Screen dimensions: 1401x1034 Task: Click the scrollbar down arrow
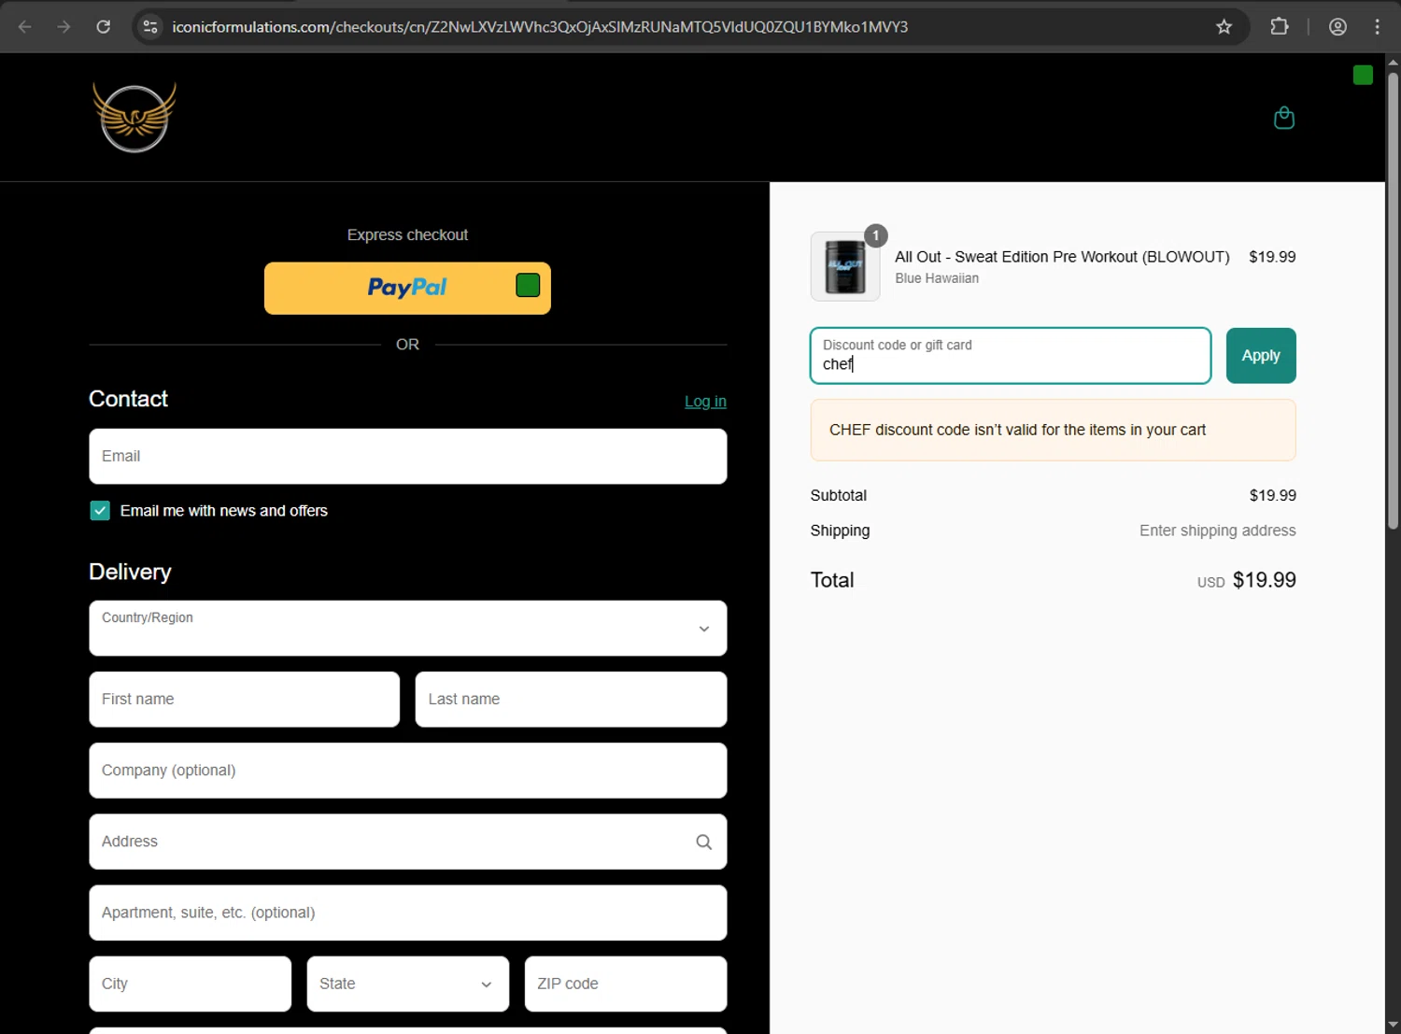[x=1393, y=1026]
